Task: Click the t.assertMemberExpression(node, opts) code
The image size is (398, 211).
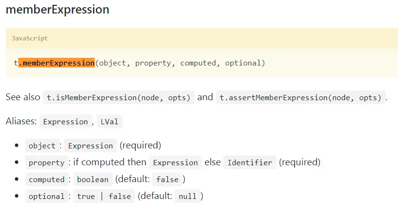Action: [300, 97]
